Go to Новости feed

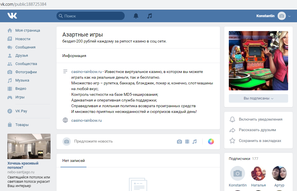(x=23, y=39)
